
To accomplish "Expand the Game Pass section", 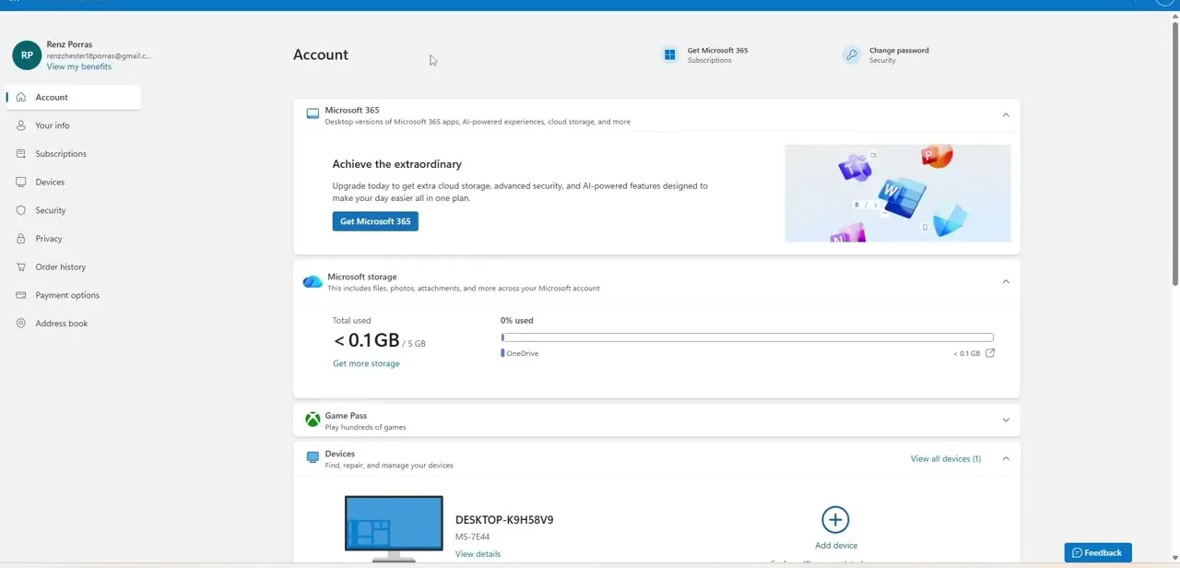I will point(1006,420).
